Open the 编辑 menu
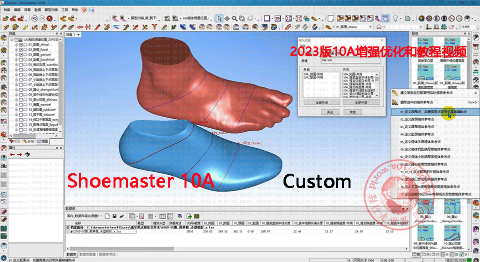The image size is (480, 262). pos(17,10)
